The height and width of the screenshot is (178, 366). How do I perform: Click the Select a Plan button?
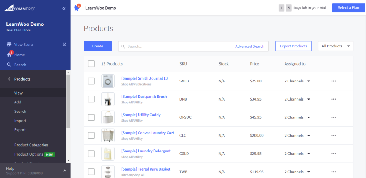(348, 8)
